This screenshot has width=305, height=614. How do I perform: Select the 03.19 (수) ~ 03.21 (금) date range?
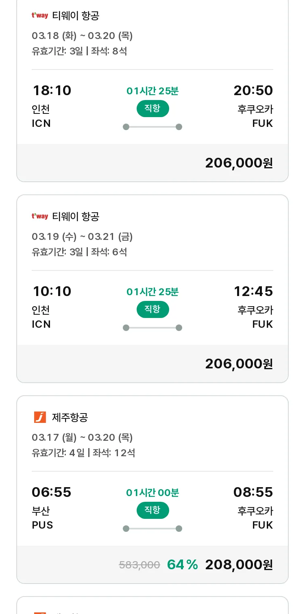(x=82, y=237)
